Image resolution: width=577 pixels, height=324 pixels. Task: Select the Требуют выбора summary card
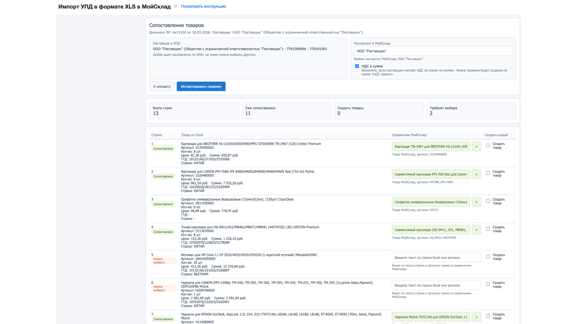point(471,111)
